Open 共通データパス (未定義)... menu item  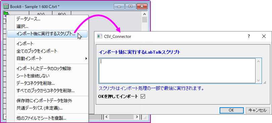point(47,108)
